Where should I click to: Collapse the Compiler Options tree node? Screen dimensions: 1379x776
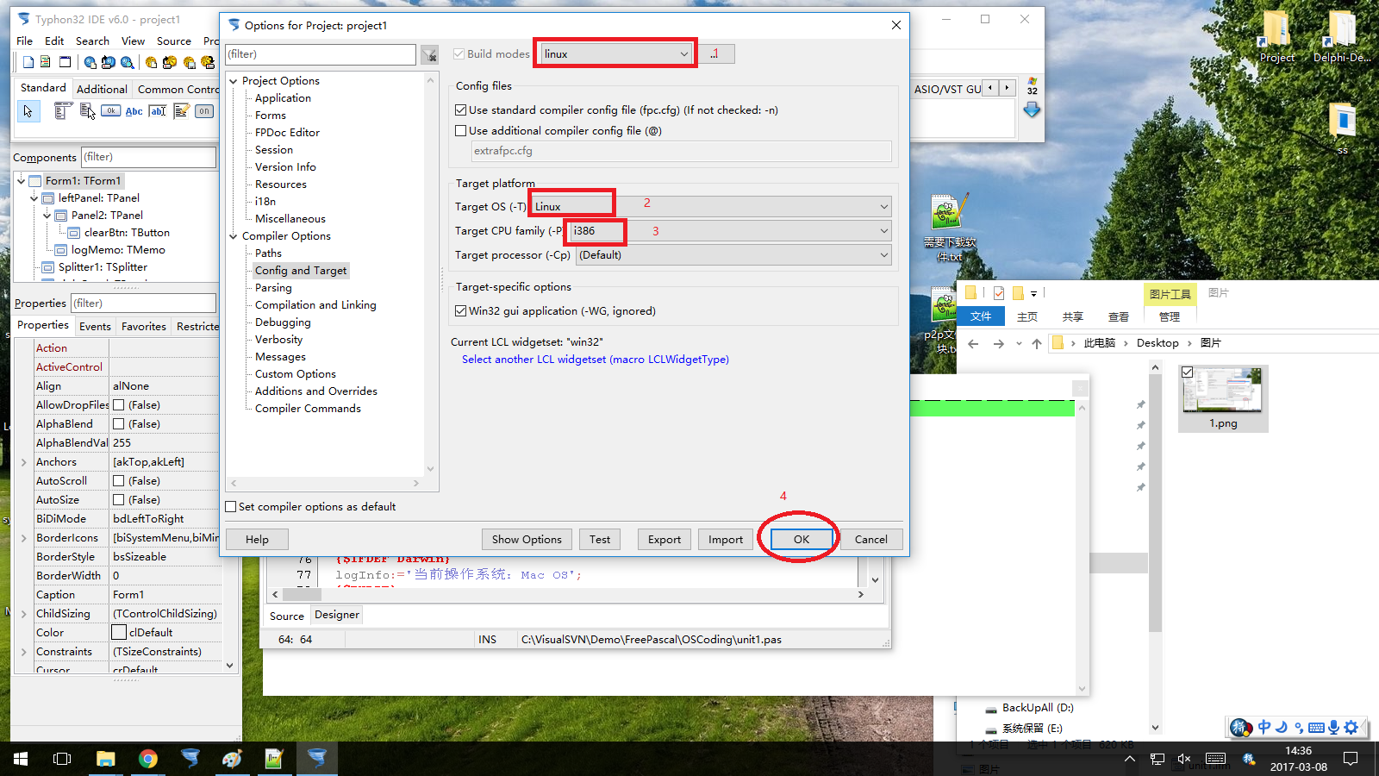[x=233, y=236]
